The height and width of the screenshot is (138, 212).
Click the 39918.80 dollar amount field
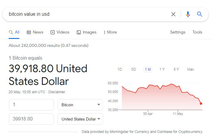point(31,119)
